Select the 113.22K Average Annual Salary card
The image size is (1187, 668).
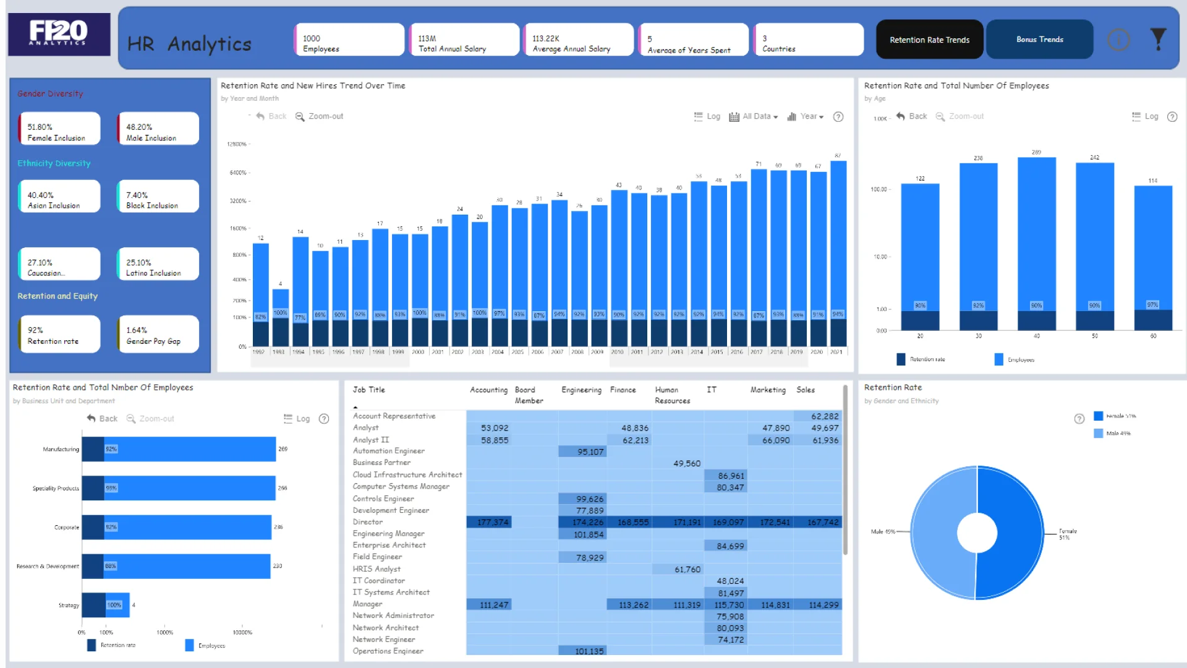point(579,40)
